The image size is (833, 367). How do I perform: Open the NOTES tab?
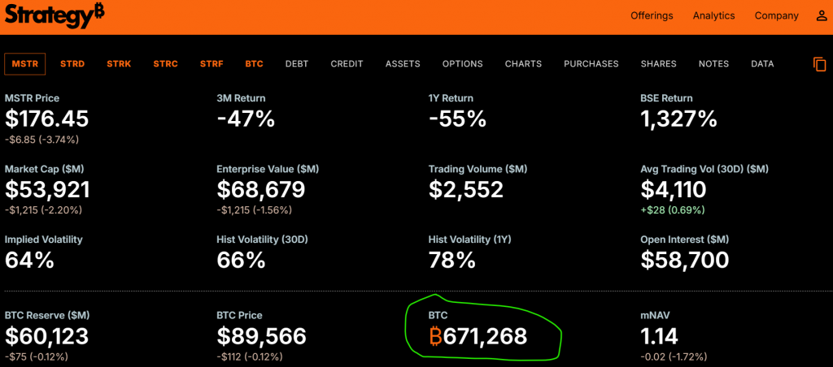[x=714, y=63]
